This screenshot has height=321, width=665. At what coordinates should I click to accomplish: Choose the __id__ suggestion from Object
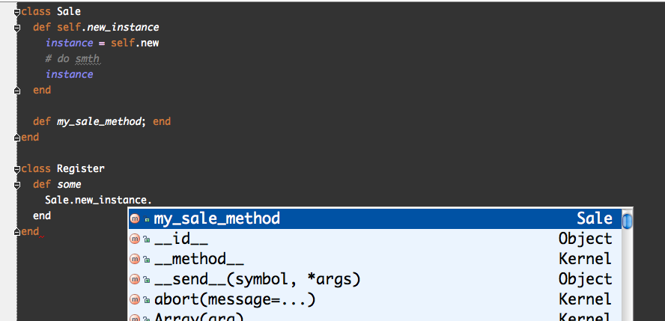click(375, 239)
